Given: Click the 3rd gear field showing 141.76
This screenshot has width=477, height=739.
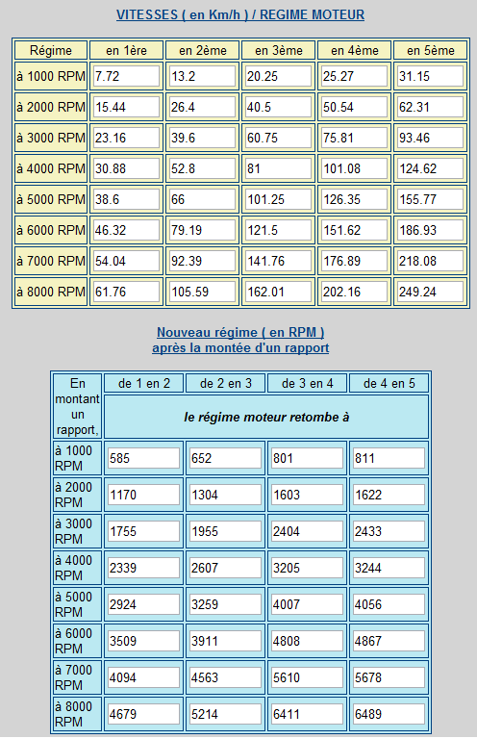Looking at the screenshot, I should coord(278,261).
